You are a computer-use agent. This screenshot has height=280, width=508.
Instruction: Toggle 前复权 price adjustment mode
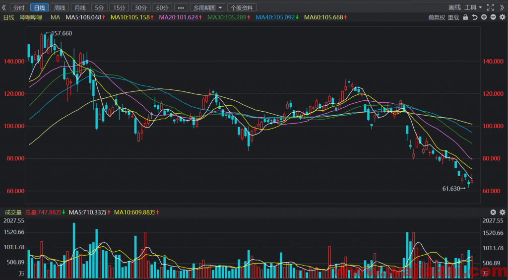pyautogui.click(x=437, y=17)
